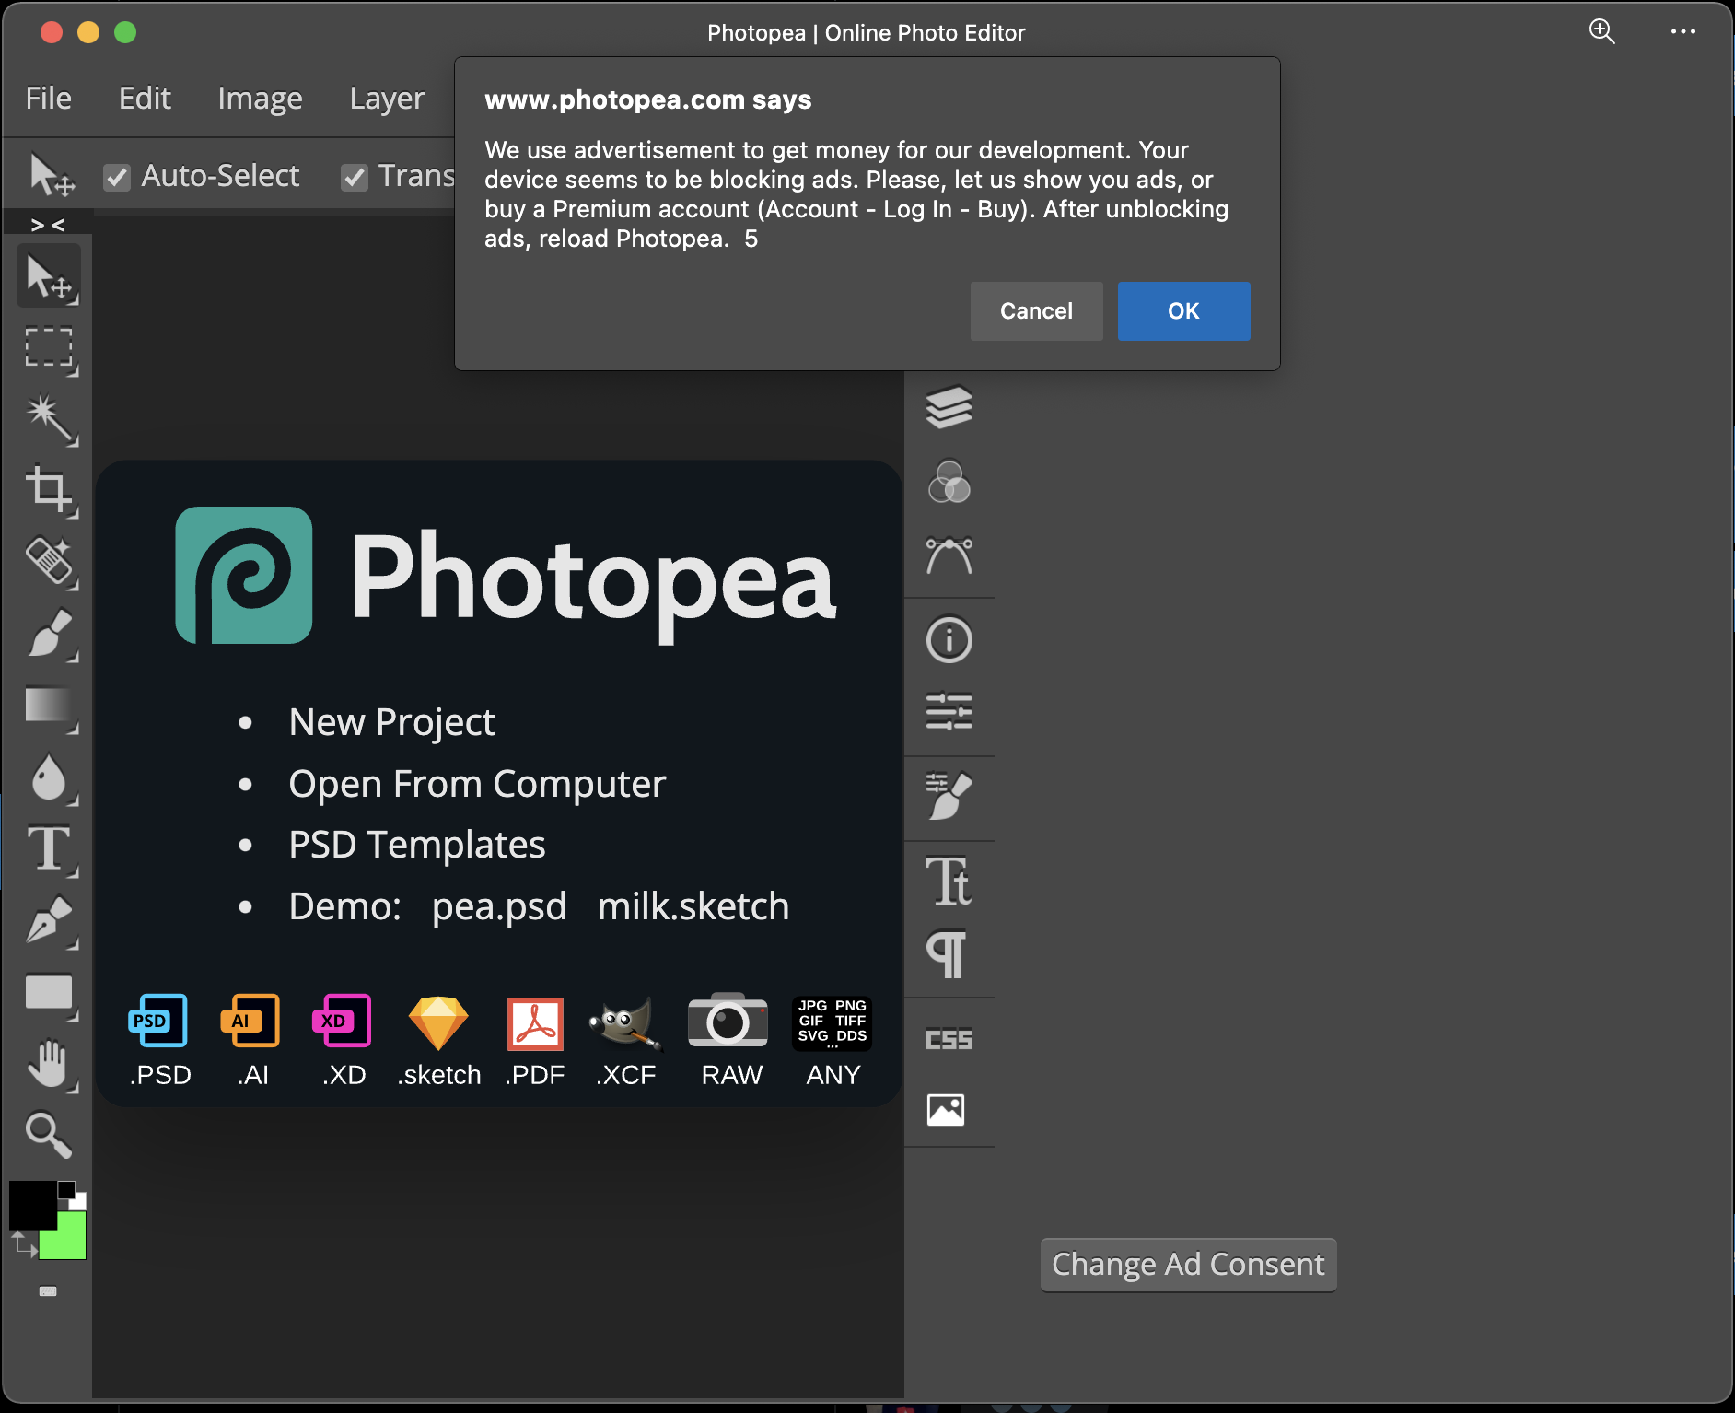The height and width of the screenshot is (1413, 1735).
Task: Click the Photopea logo on welcome screen
Action: click(244, 575)
